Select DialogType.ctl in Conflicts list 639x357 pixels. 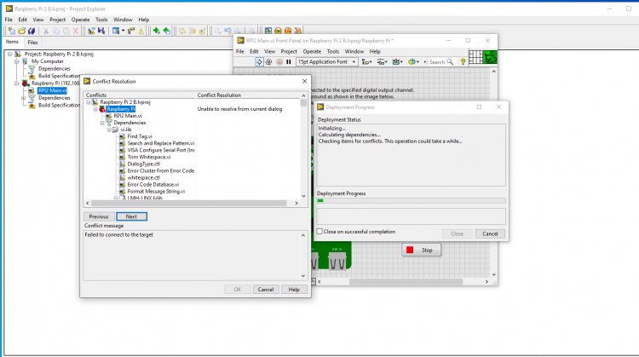click(143, 164)
